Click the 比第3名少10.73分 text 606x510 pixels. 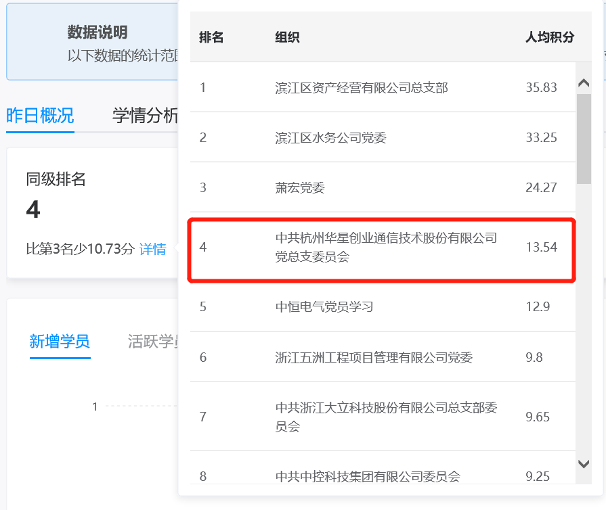[80, 249]
